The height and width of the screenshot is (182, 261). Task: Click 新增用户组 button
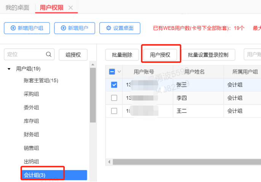pyautogui.click(x=27, y=28)
